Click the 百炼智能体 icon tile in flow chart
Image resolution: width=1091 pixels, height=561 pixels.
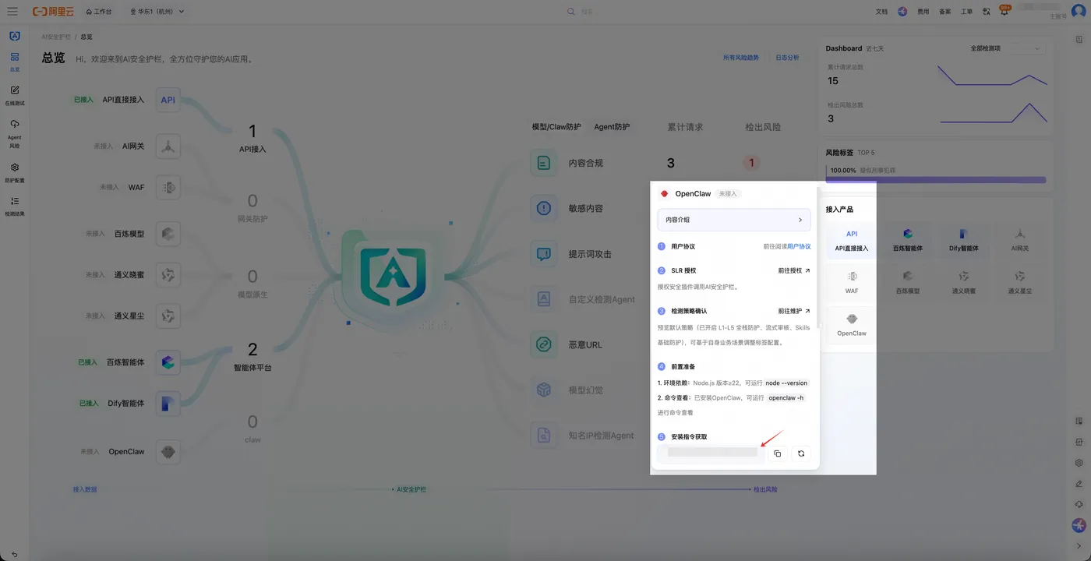click(168, 362)
